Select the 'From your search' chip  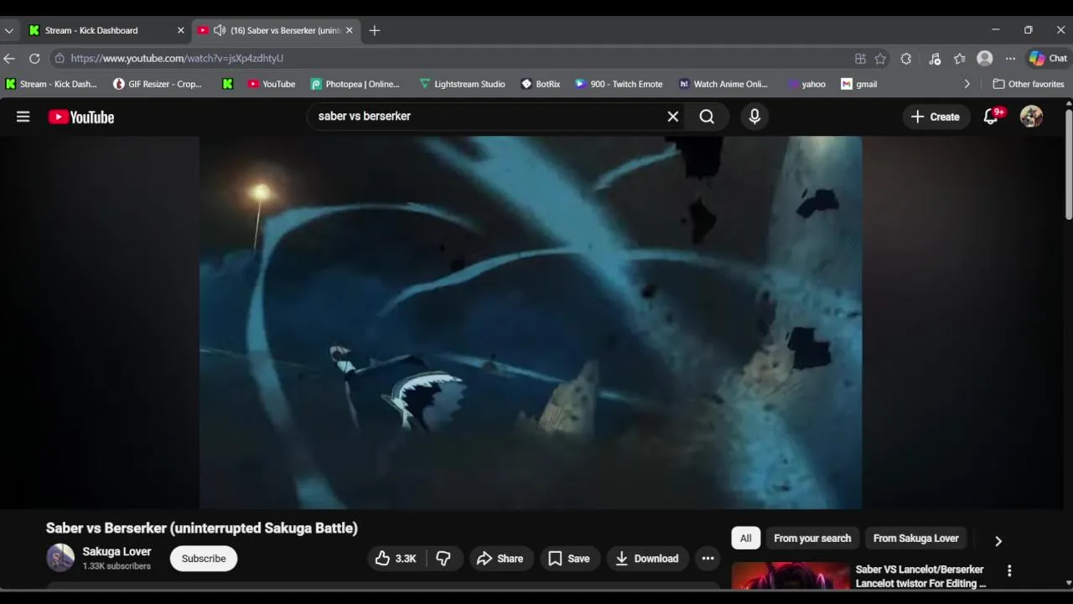coord(812,539)
